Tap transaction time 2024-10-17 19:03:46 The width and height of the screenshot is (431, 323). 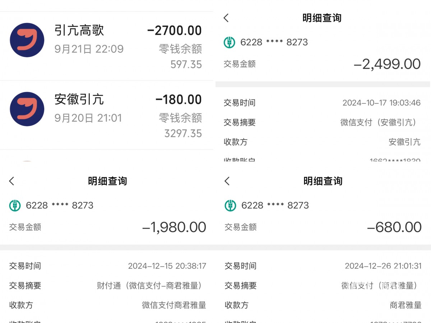(381, 103)
